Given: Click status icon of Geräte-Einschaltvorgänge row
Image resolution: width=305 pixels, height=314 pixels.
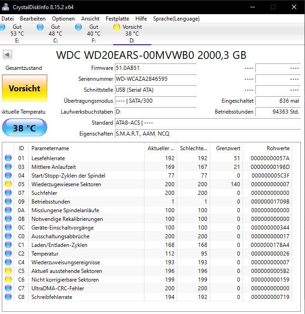Looking at the screenshot, I should [x=8, y=227].
